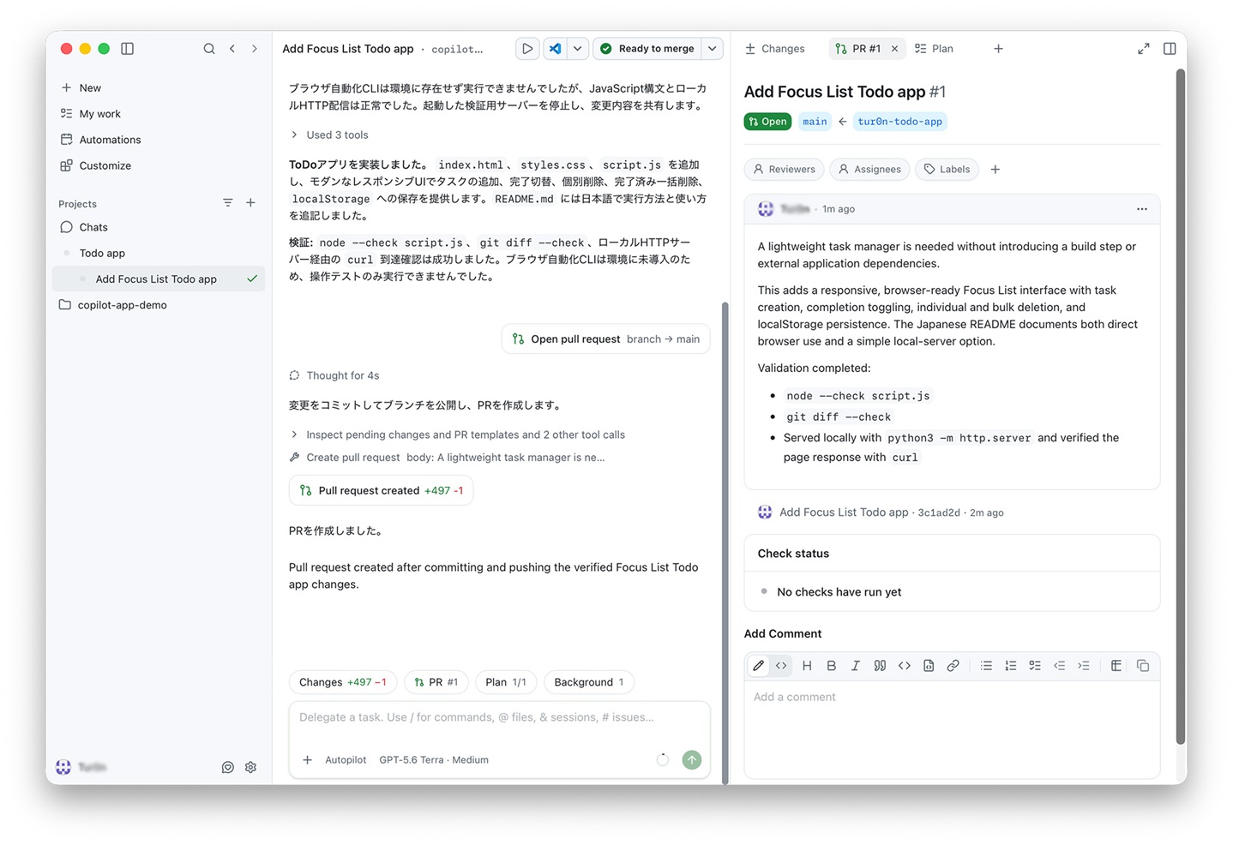This screenshot has width=1233, height=845.
Task: Add an attachment with the plus icon
Action: (307, 760)
